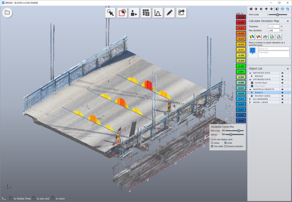Open the grid optimize tool
This screenshot has width=292, height=202.
(146, 13)
